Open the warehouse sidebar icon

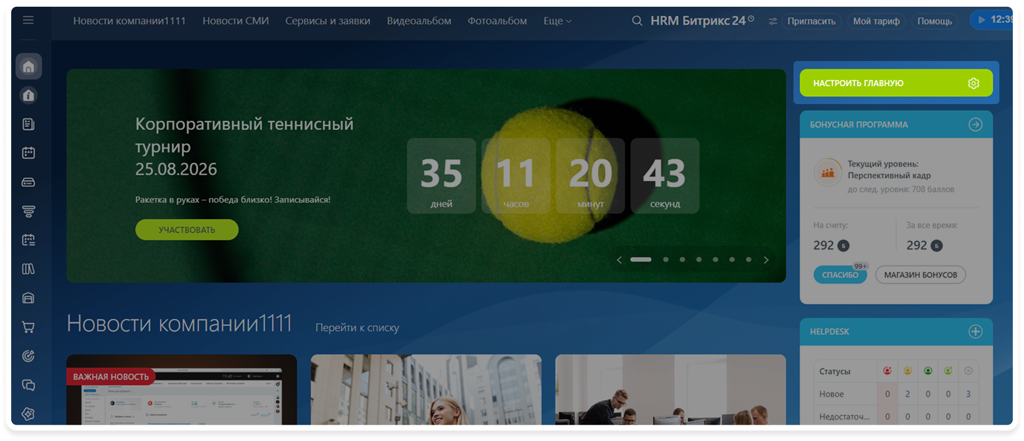coord(29,298)
